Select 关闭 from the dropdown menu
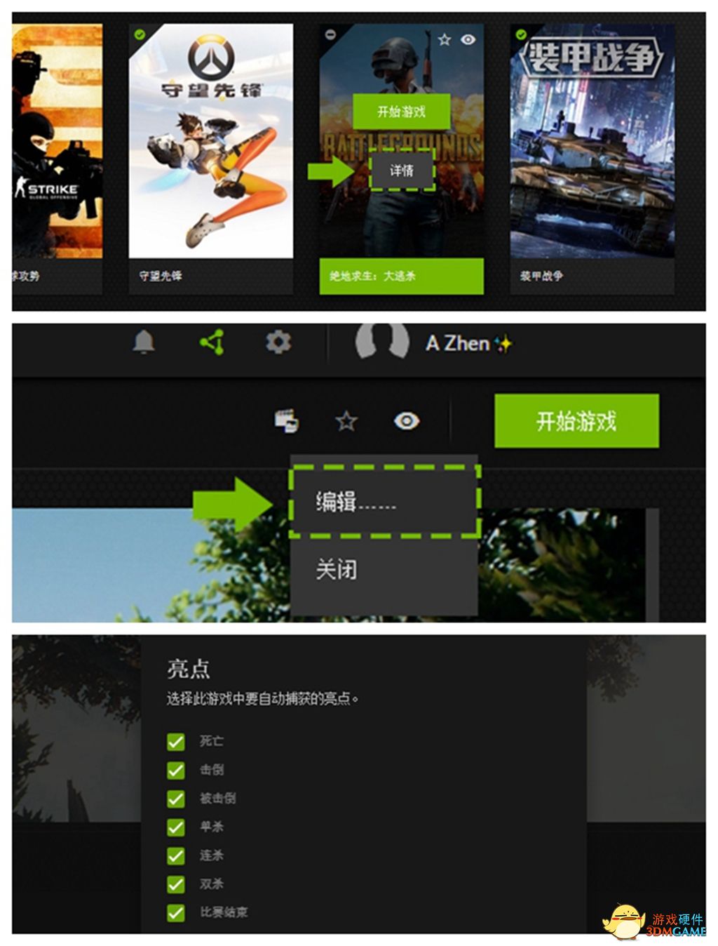The width and height of the screenshot is (718, 946). tap(385, 569)
